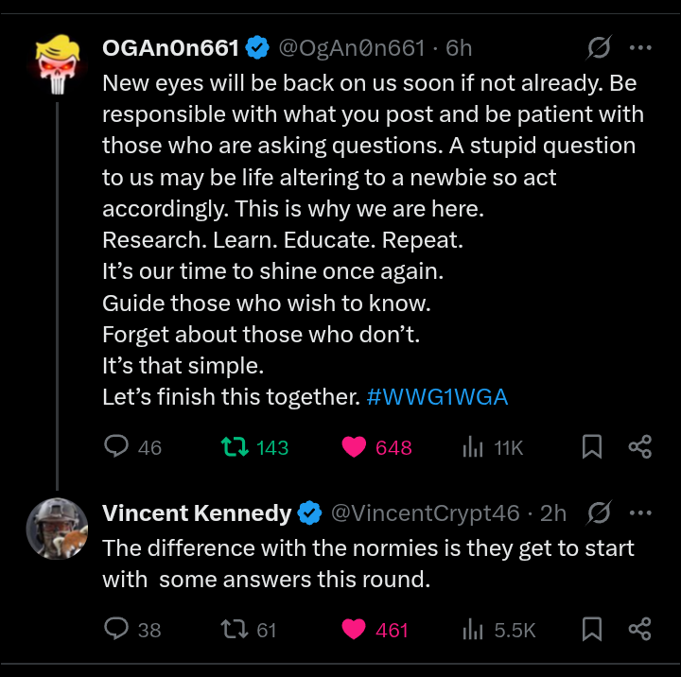Reply to OGAnOn661's post
This screenshot has height=677, width=681.
116,447
